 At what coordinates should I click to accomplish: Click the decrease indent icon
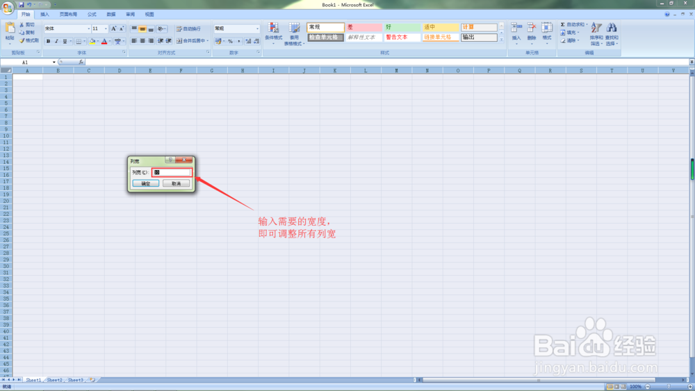point(160,41)
